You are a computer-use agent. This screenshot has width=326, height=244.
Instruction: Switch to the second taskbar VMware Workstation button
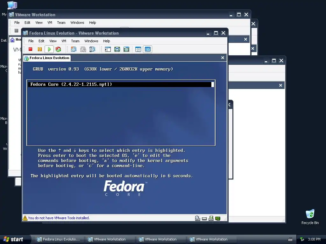click(110, 239)
